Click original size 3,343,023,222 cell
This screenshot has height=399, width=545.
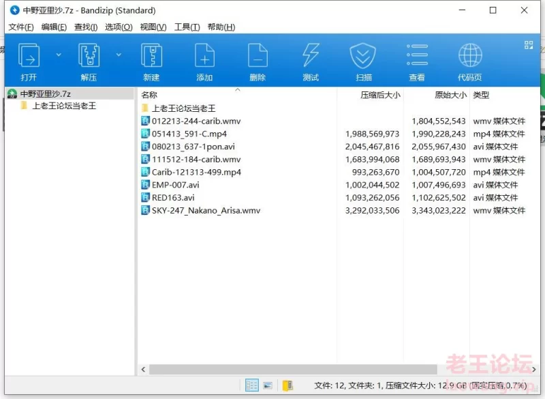pos(439,211)
